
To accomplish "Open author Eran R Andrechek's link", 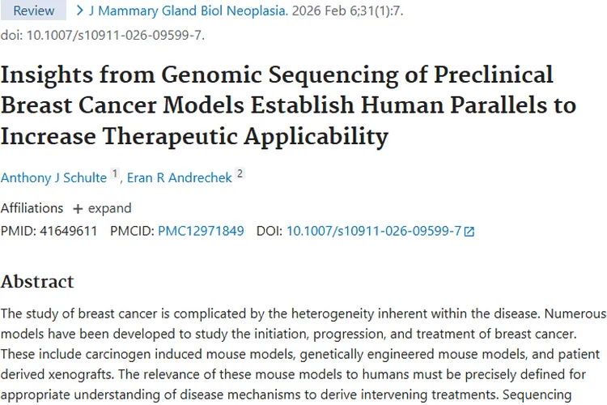I will (179, 177).
